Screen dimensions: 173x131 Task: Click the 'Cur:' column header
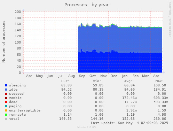pyautogui.click(x=65, y=81)
